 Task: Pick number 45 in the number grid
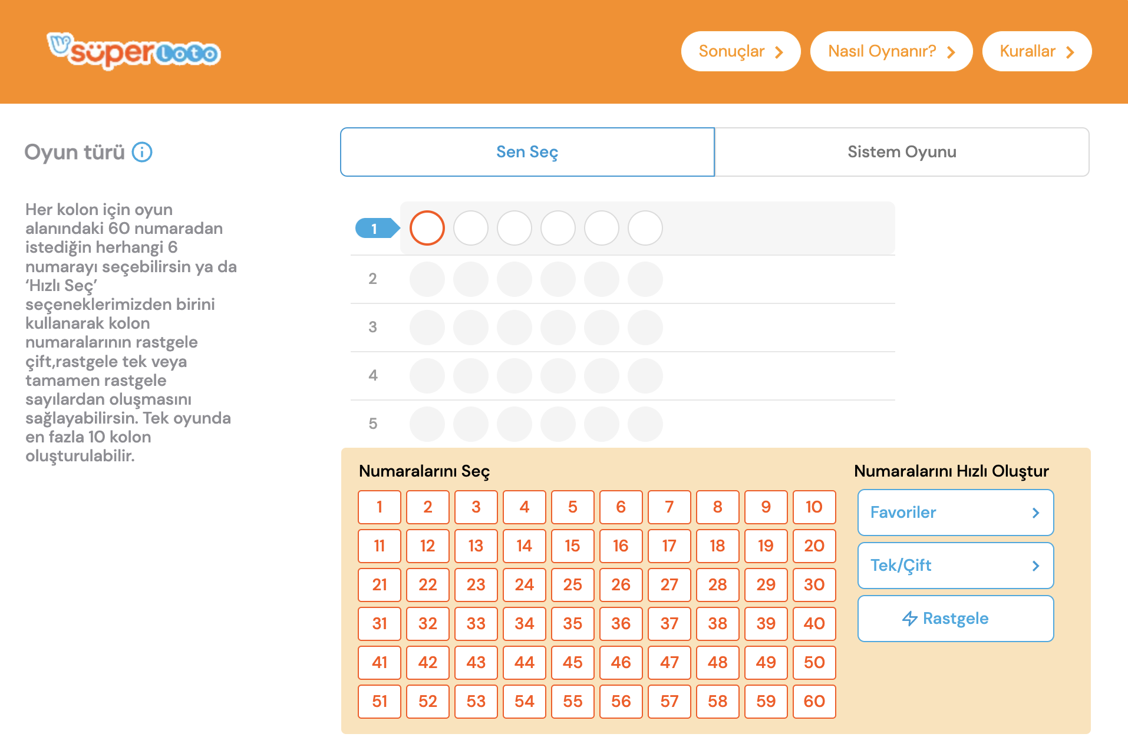[573, 663]
